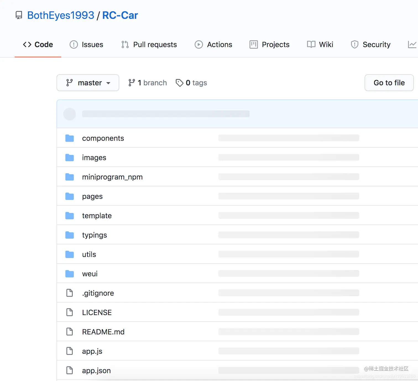The width and height of the screenshot is (418, 381).
Task: Open the Issues tab
Action: point(86,45)
